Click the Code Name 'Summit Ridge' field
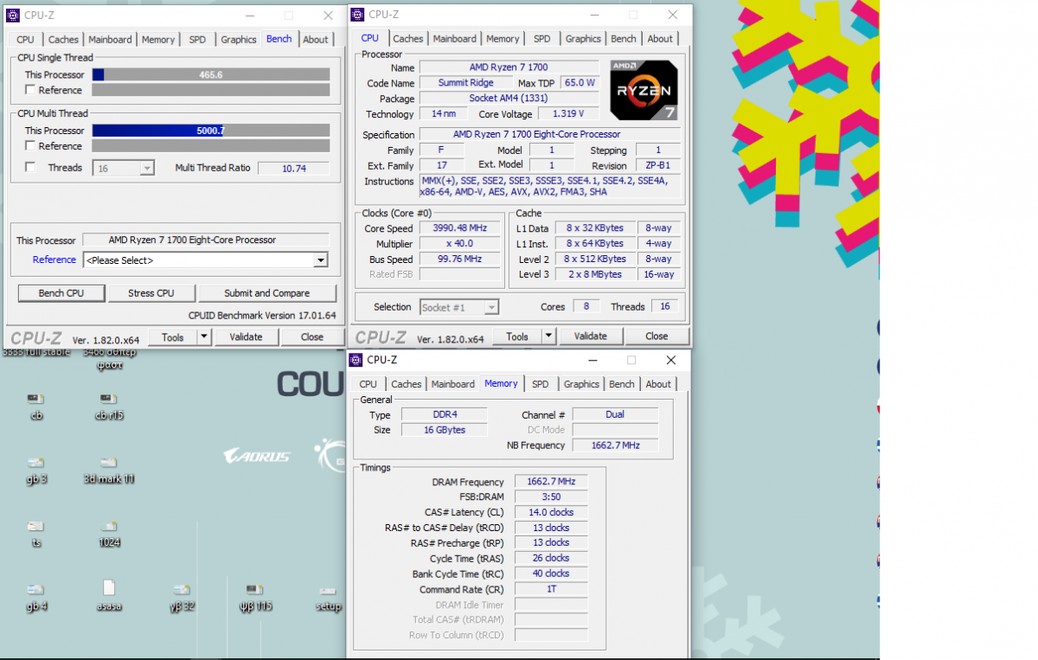The width and height of the screenshot is (1038, 660). click(465, 83)
